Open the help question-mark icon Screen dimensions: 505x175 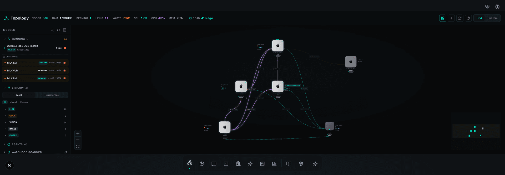point(468,18)
